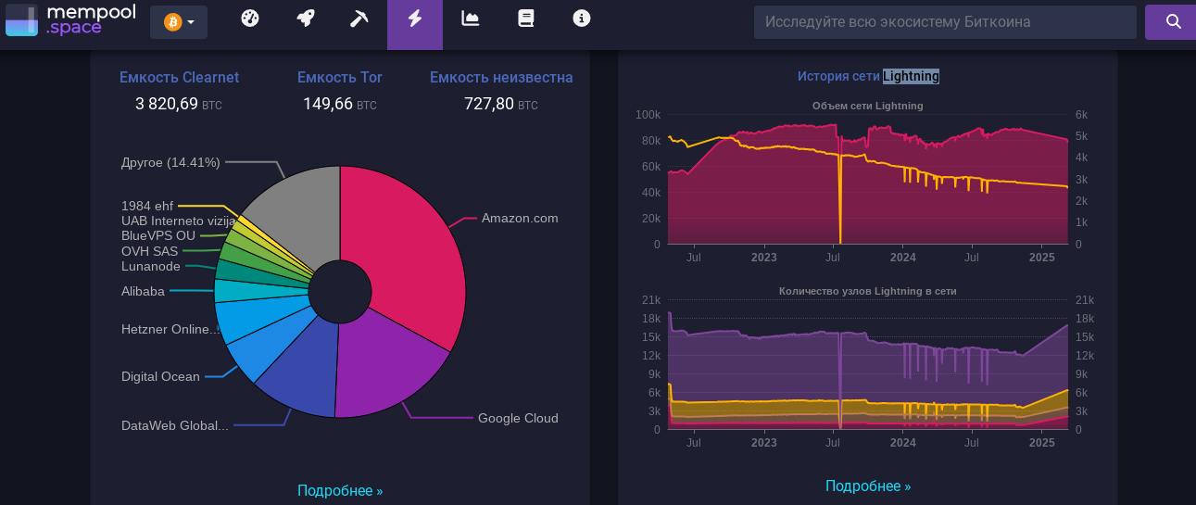
Task: Click the История сети Lightning heading
Action: (x=868, y=76)
